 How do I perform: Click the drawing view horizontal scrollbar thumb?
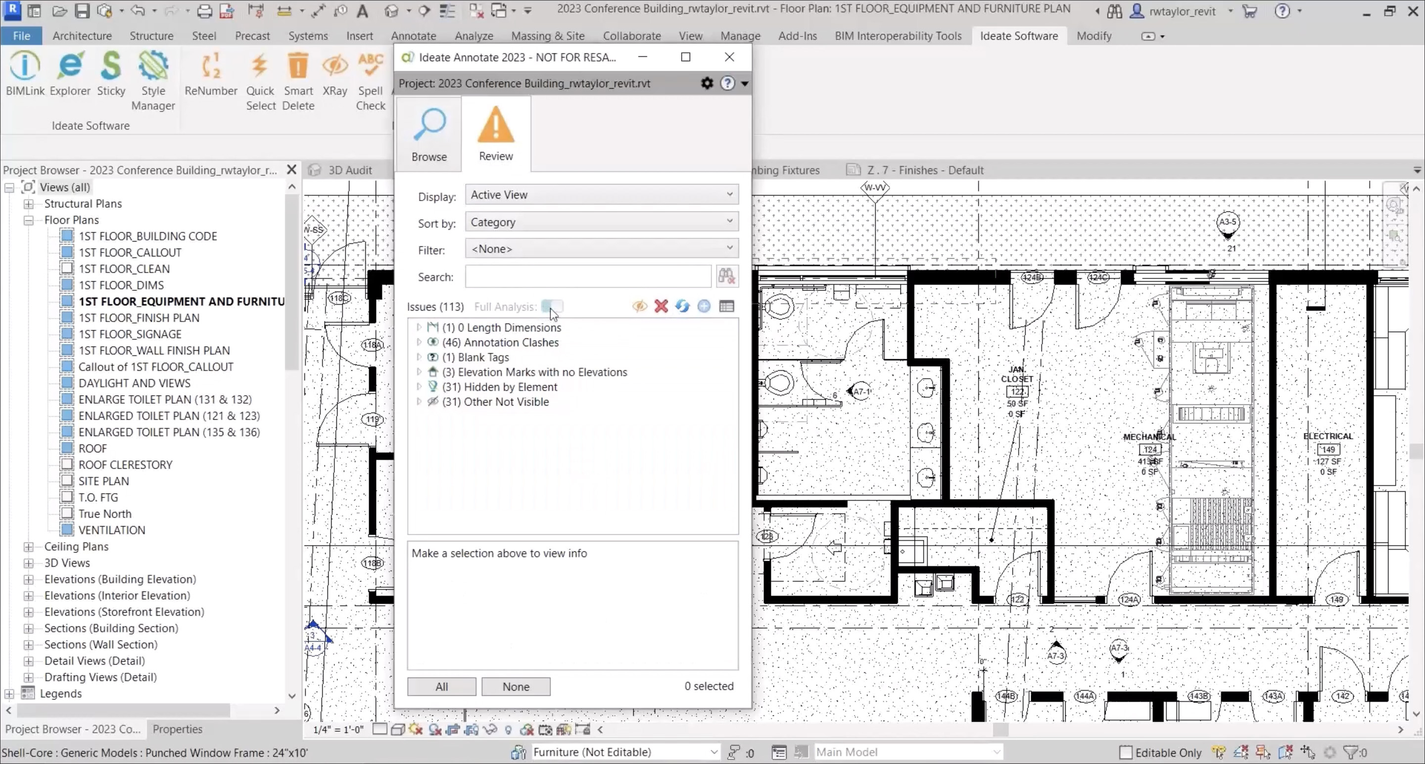coord(1000,730)
